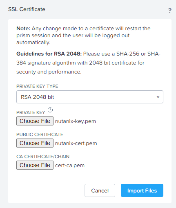Screen dimensions: 176x208
Task: Click the 'security and performance' guideline text
Action: (49, 72)
